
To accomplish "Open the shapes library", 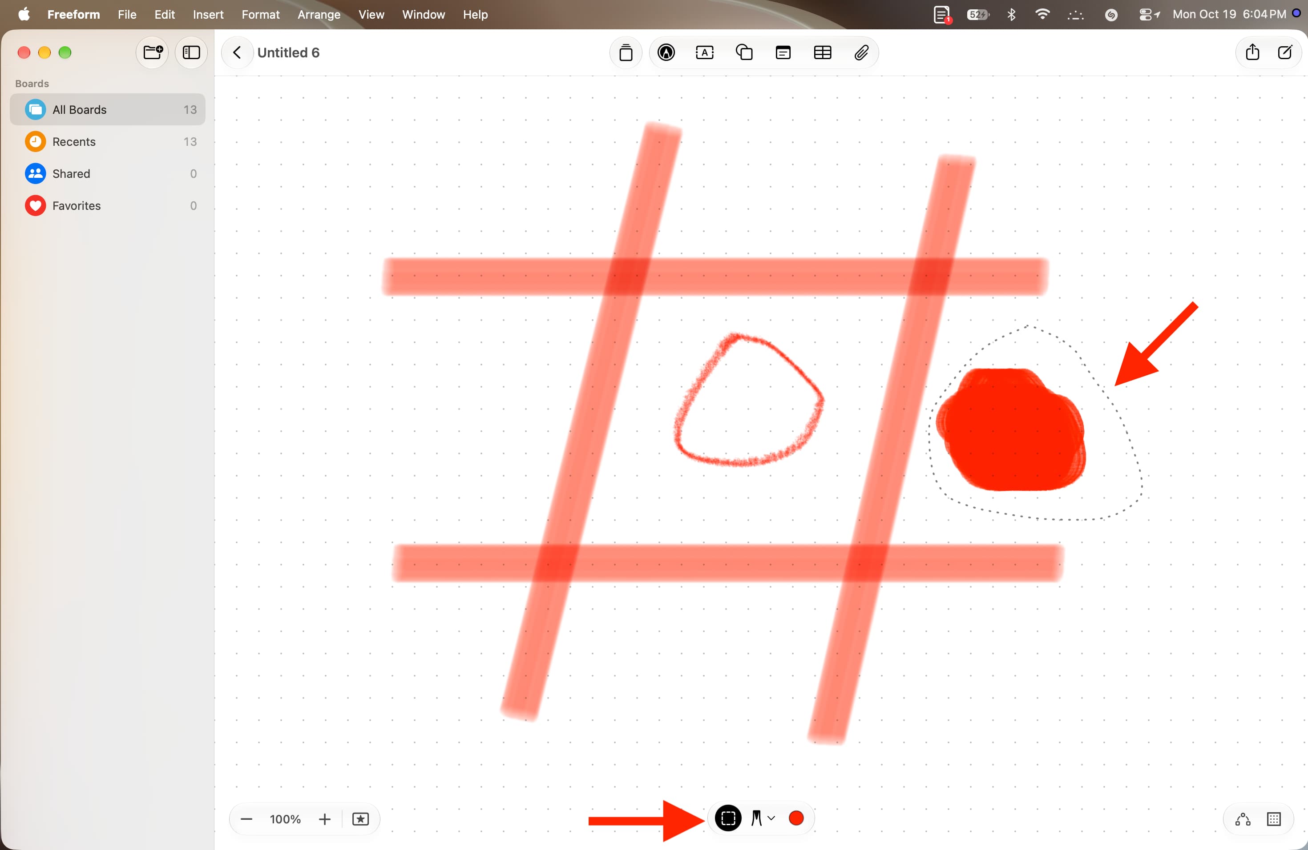I will (x=744, y=53).
